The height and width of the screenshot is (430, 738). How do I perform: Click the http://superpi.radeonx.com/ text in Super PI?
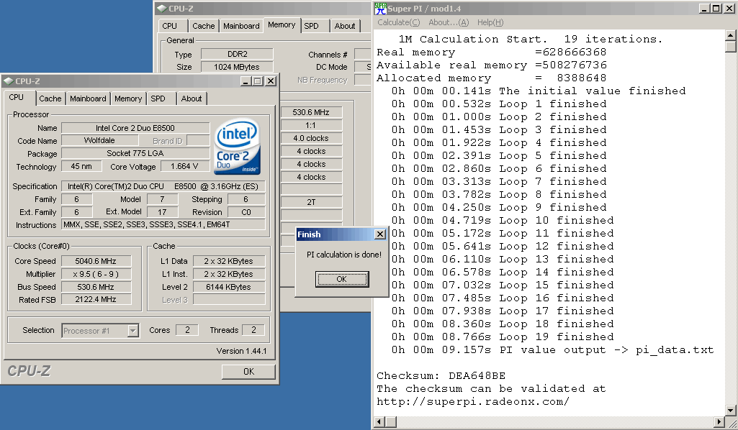point(473,402)
